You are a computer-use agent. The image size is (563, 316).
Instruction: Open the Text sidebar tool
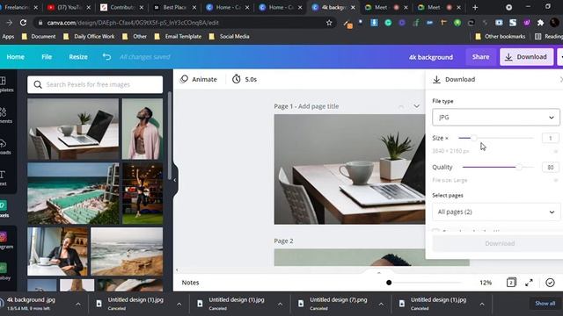tap(4, 178)
